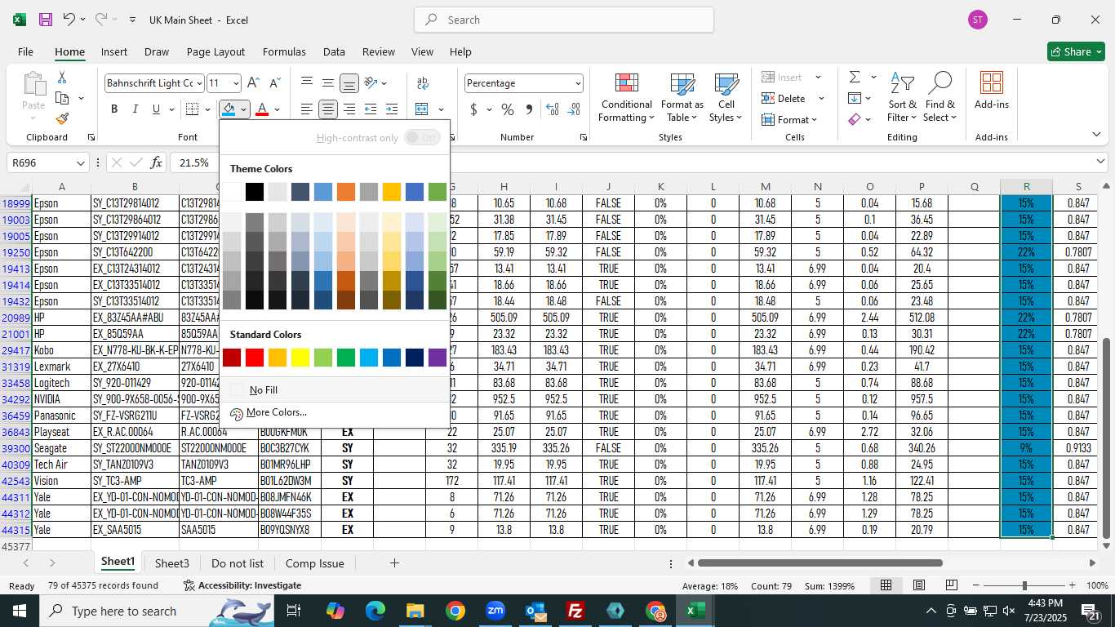Image resolution: width=1115 pixels, height=627 pixels.
Task: Switch to the Insert tab
Action: click(x=114, y=51)
